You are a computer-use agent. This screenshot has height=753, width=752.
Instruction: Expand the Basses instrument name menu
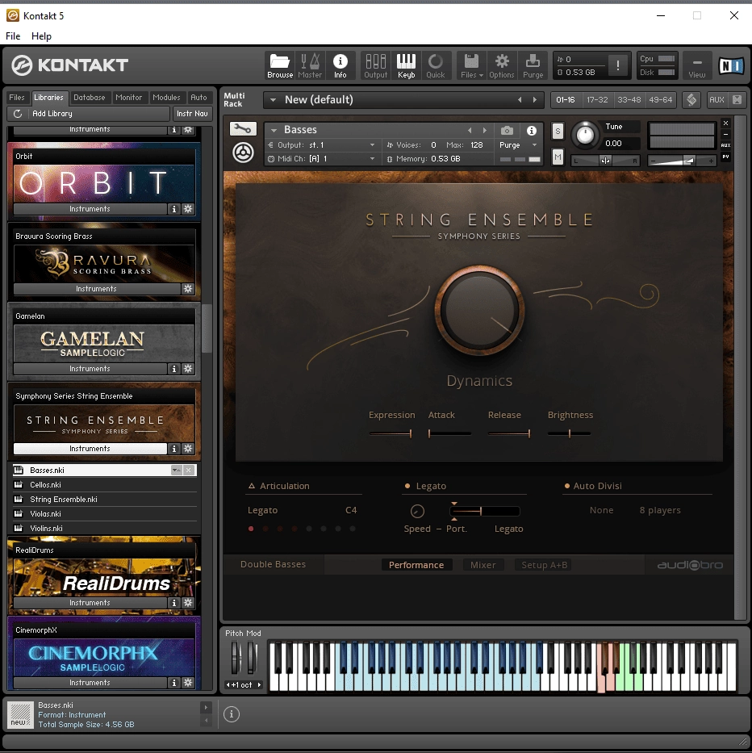[x=274, y=130]
